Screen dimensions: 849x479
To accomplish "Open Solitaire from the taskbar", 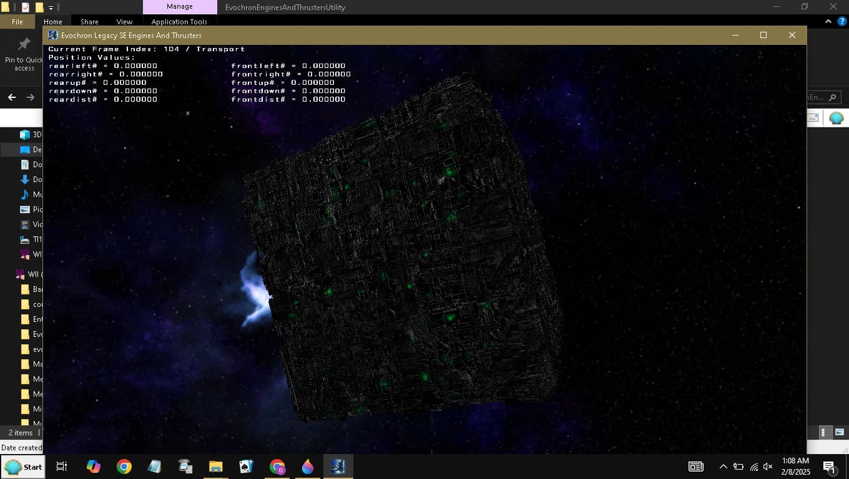I will point(246,467).
